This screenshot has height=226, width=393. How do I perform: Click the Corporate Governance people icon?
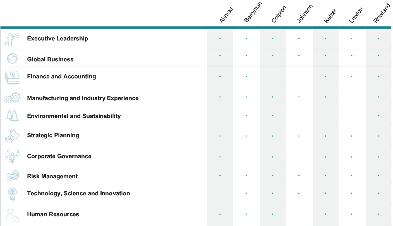(12, 156)
